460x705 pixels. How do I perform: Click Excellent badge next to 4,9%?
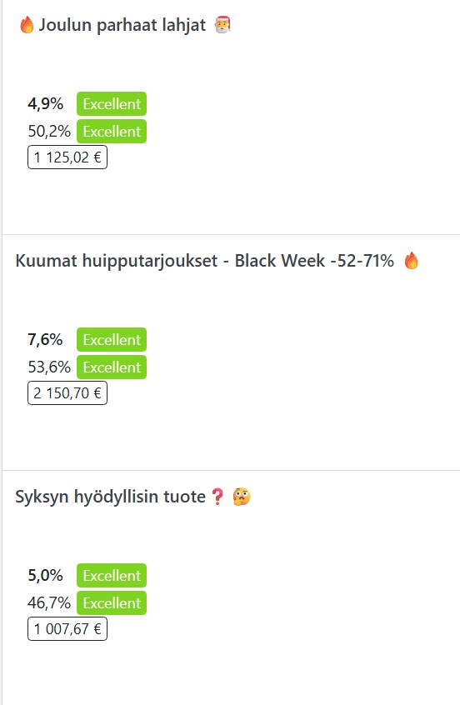(112, 104)
